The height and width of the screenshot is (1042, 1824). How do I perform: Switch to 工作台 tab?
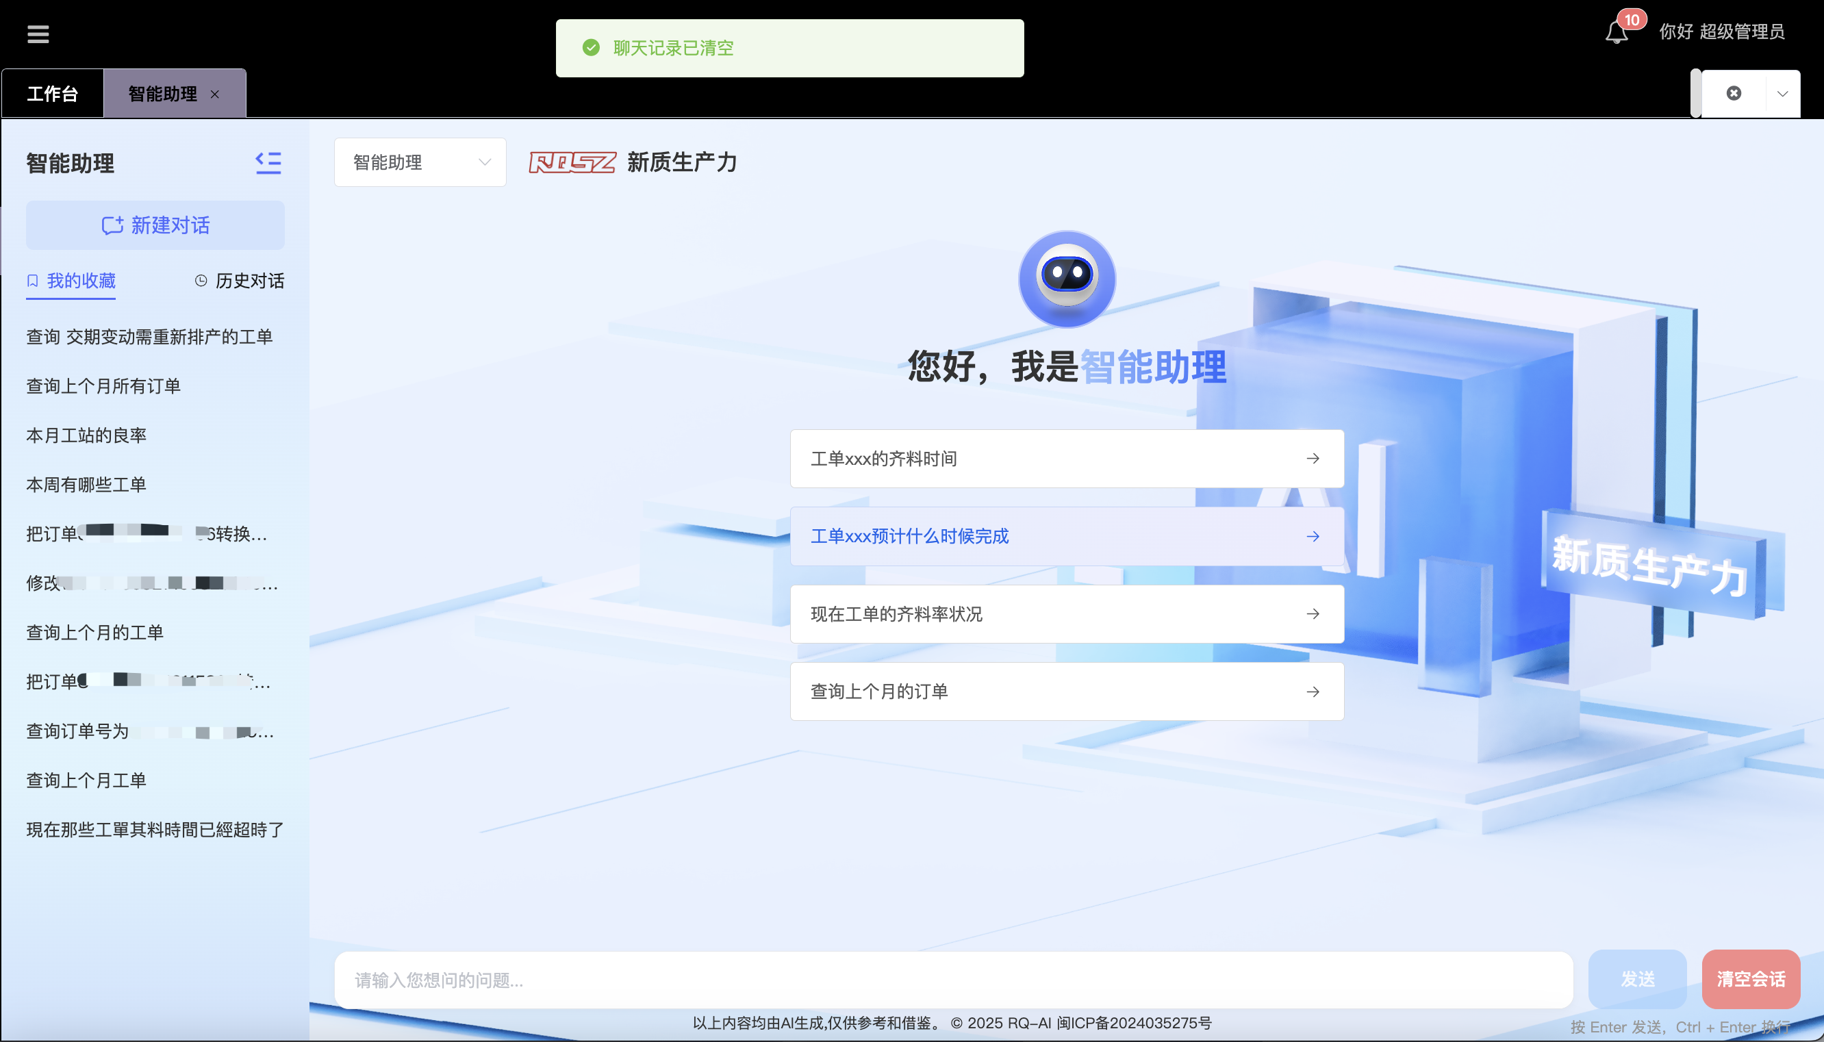click(x=52, y=94)
